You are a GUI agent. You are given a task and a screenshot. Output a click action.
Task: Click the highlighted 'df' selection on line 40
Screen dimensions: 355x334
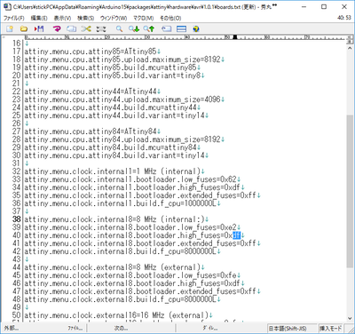pyautogui.click(x=237, y=235)
